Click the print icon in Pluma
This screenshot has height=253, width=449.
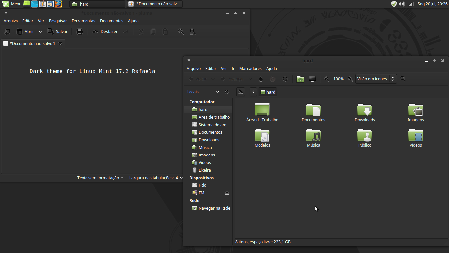tap(80, 32)
